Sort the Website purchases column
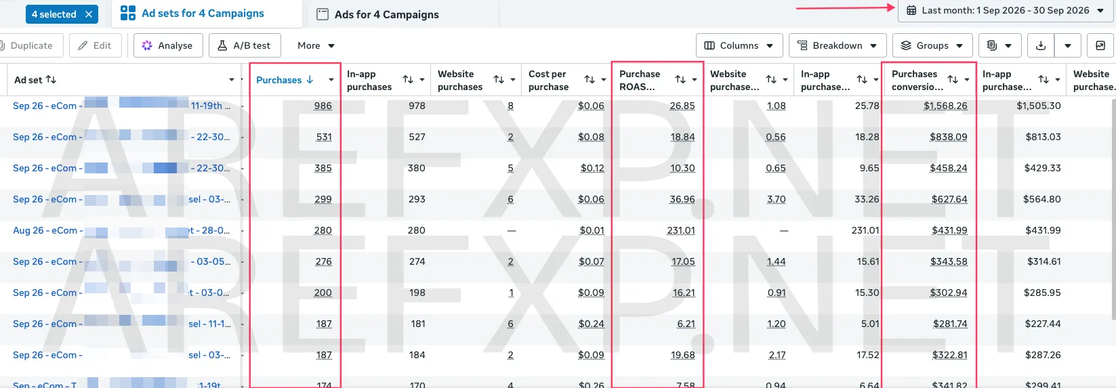This screenshot has width=1116, height=388. 499,80
